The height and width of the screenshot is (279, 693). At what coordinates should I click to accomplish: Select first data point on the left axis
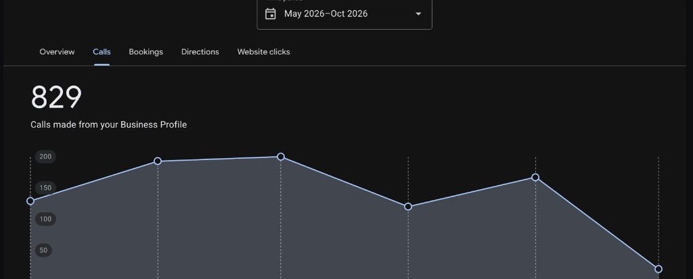30,201
